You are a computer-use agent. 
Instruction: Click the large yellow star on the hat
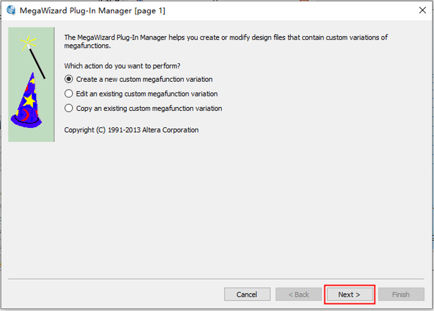(x=30, y=101)
